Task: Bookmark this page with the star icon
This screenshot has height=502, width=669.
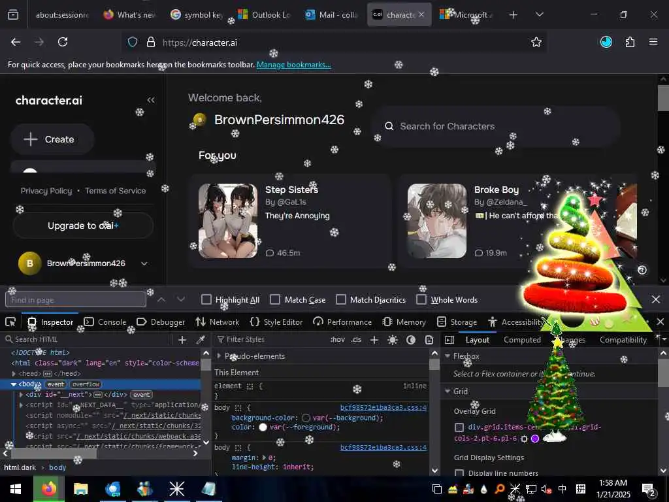Action: (536, 42)
